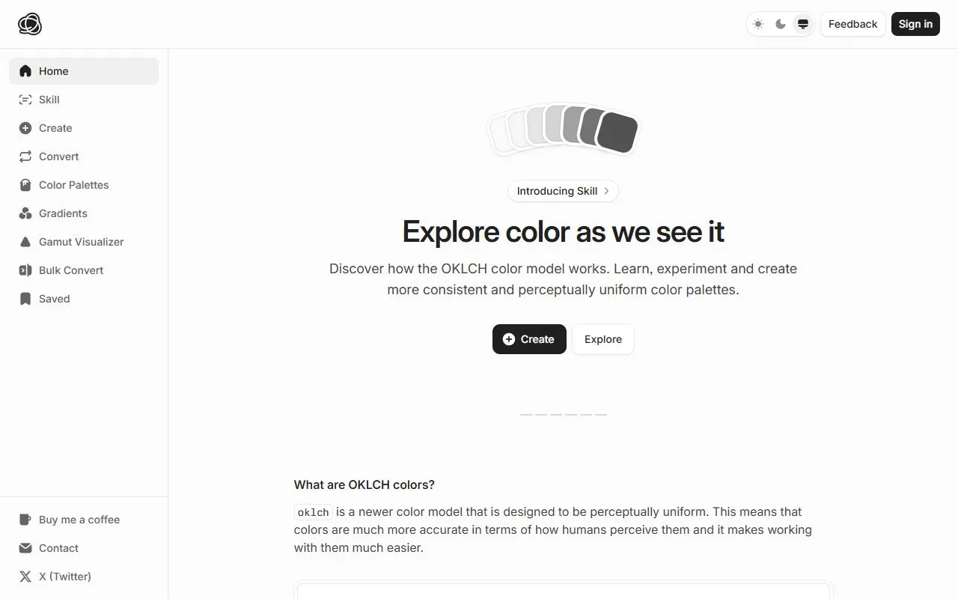Open the Gradients icon in sidebar

coord(25,213)
